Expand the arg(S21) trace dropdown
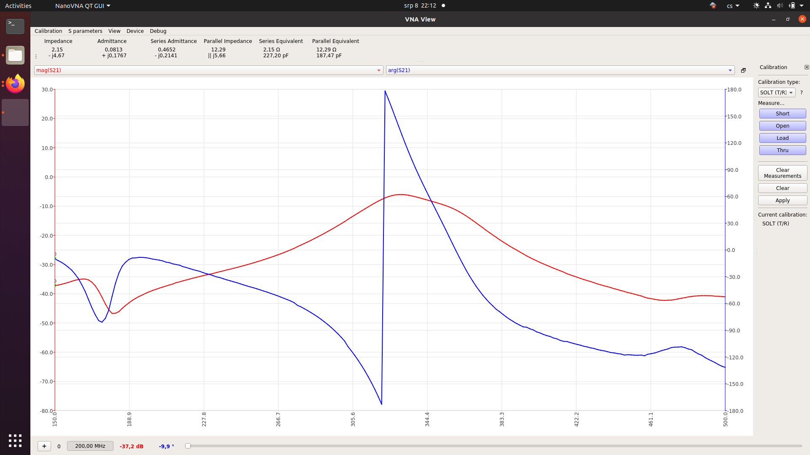The width and height of the screenshot is (810, 455). 730,70
